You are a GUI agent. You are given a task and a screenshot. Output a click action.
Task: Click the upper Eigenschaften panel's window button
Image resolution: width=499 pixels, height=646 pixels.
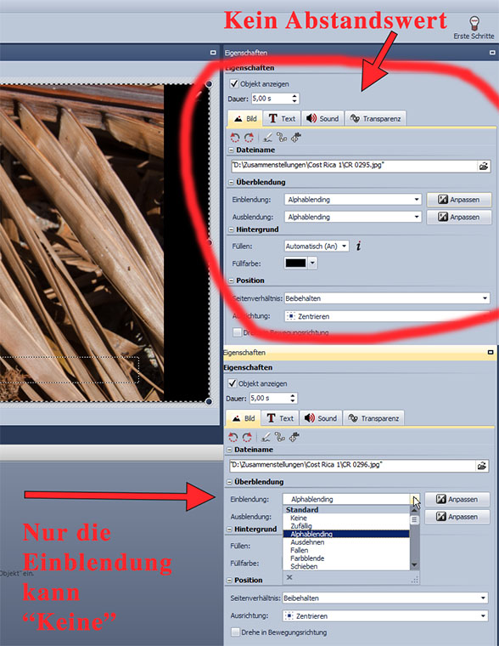pyautogui.click(x=492, y=53)
